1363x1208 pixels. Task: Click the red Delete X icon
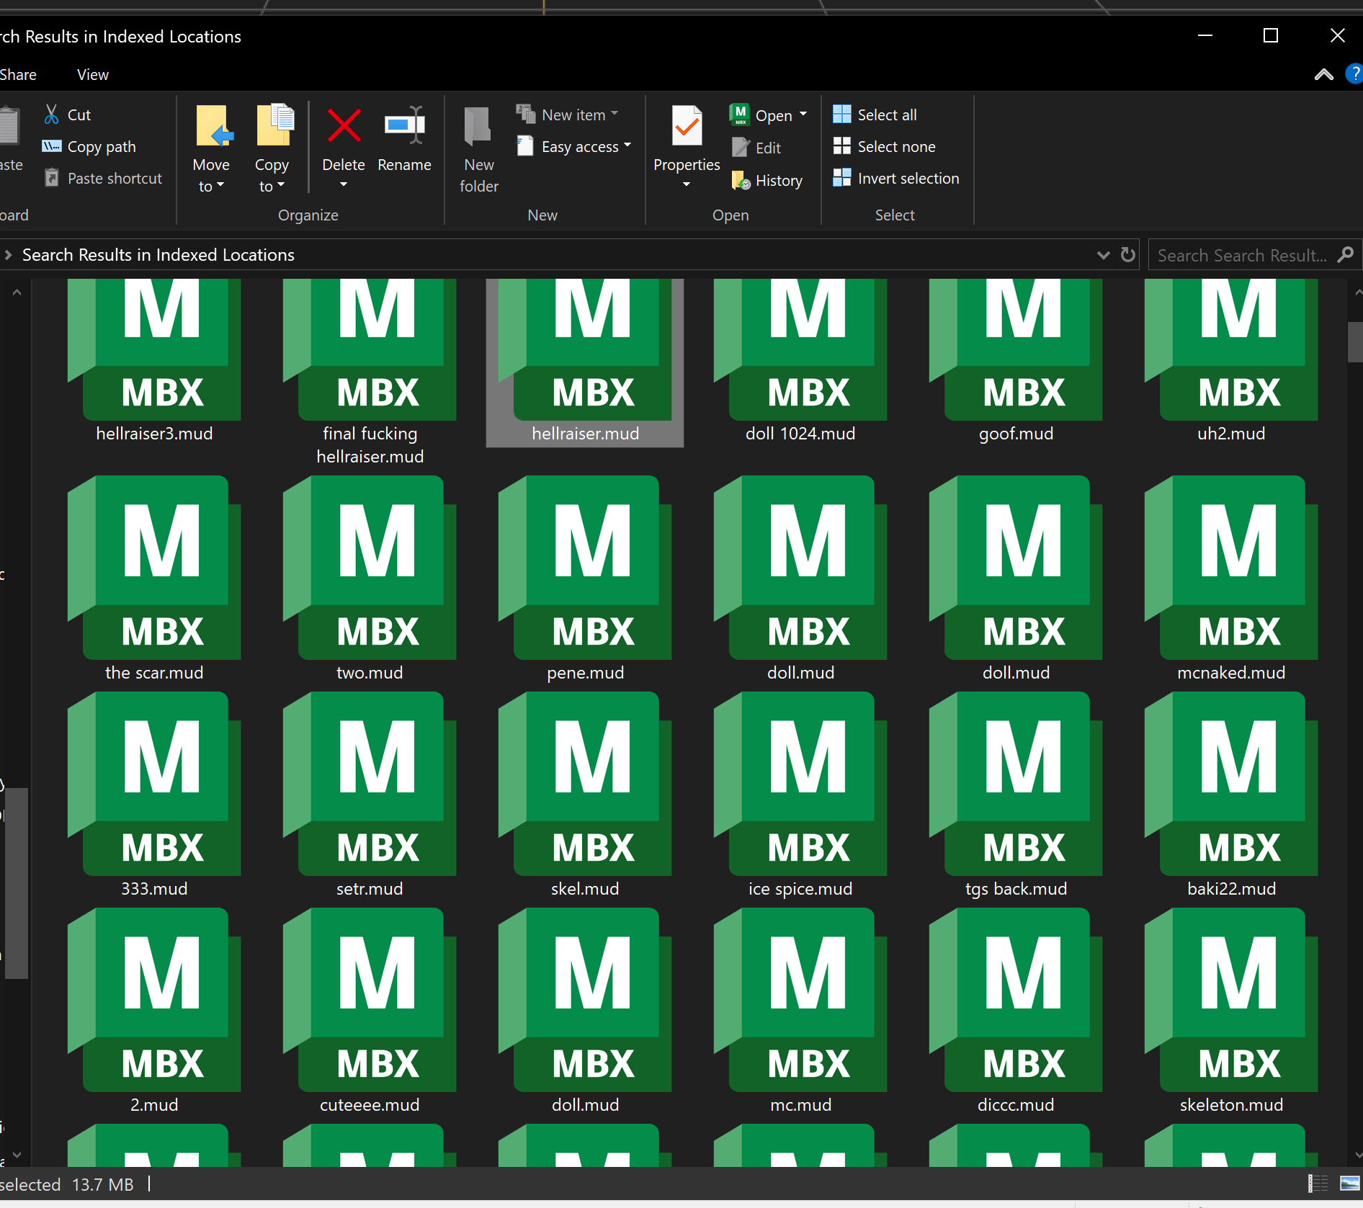click(344, 125)
